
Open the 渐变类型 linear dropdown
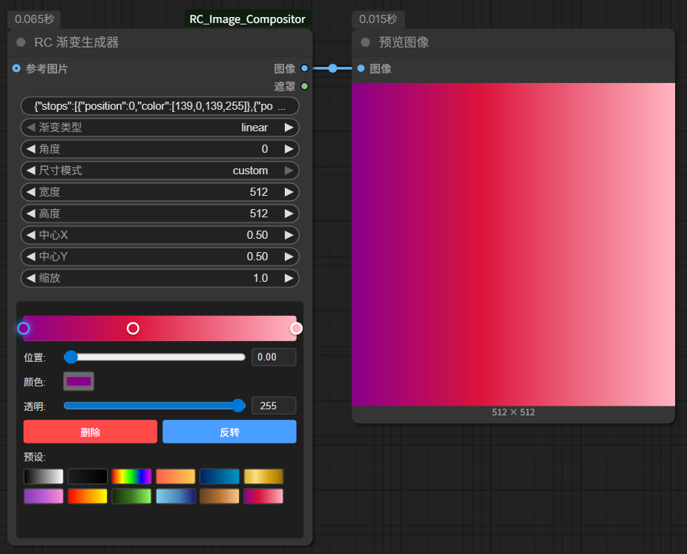tap(160, 128)
